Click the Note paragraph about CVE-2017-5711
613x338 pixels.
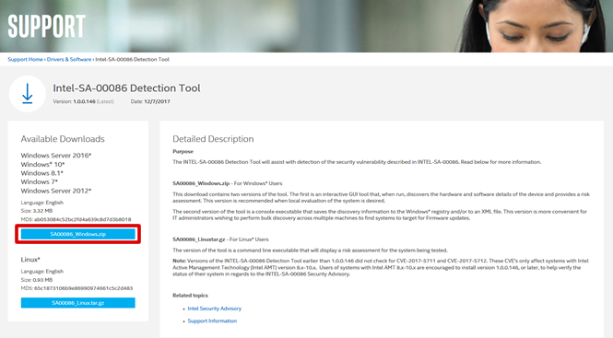tap(381, 268)
